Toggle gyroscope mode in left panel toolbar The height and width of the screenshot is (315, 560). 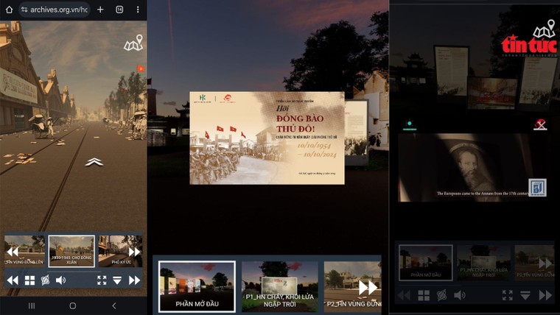45,280
